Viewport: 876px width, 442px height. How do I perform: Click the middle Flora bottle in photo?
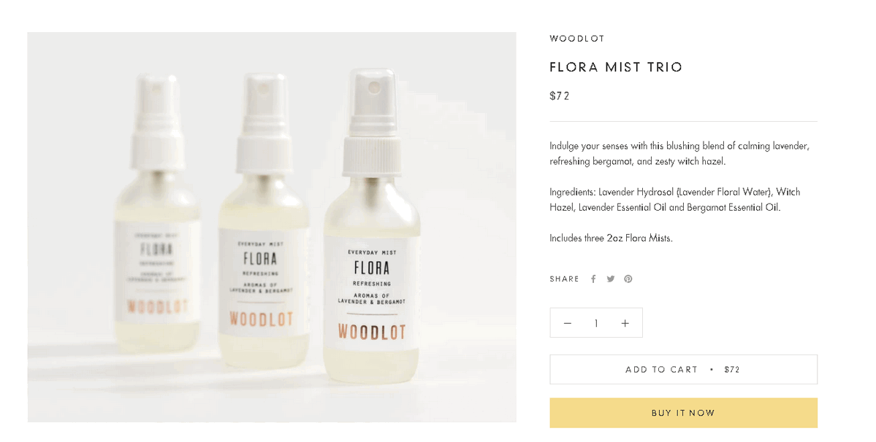click(x=262, y=220)
